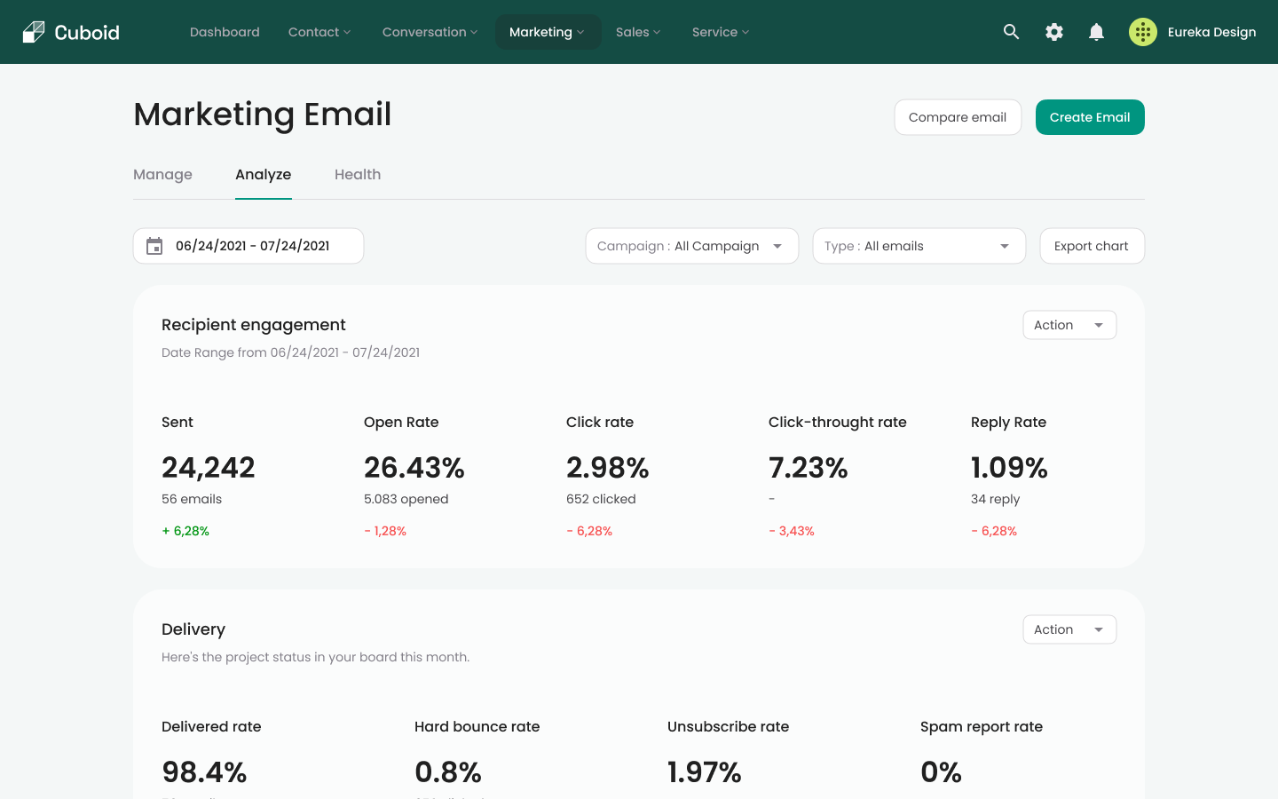This screenshot has width=1278, height=799.
Task: Open the Eureka Design profile avatar
Action: [1142, 32]
